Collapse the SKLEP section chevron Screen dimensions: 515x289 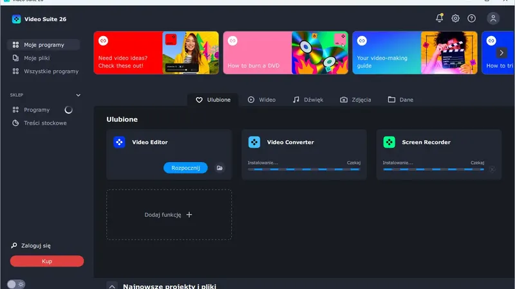pyautogui.click(x=79, y=95)
